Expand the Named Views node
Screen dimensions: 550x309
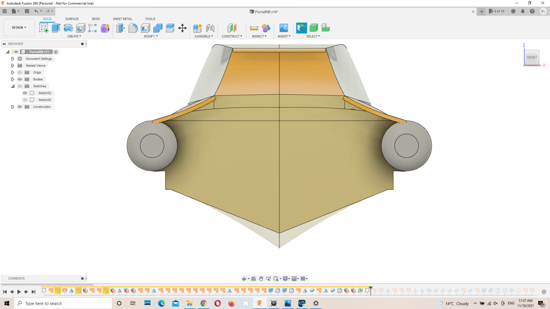[x=13, y=66]
